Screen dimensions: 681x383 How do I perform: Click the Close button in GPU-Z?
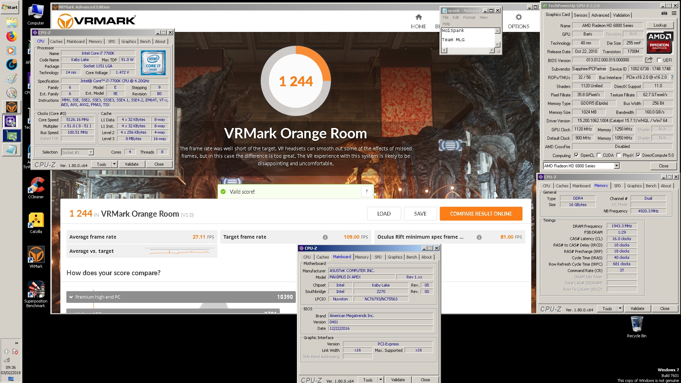[664, 166]
